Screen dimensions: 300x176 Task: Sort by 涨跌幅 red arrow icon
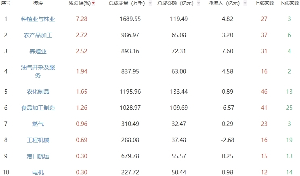[93, 3]
